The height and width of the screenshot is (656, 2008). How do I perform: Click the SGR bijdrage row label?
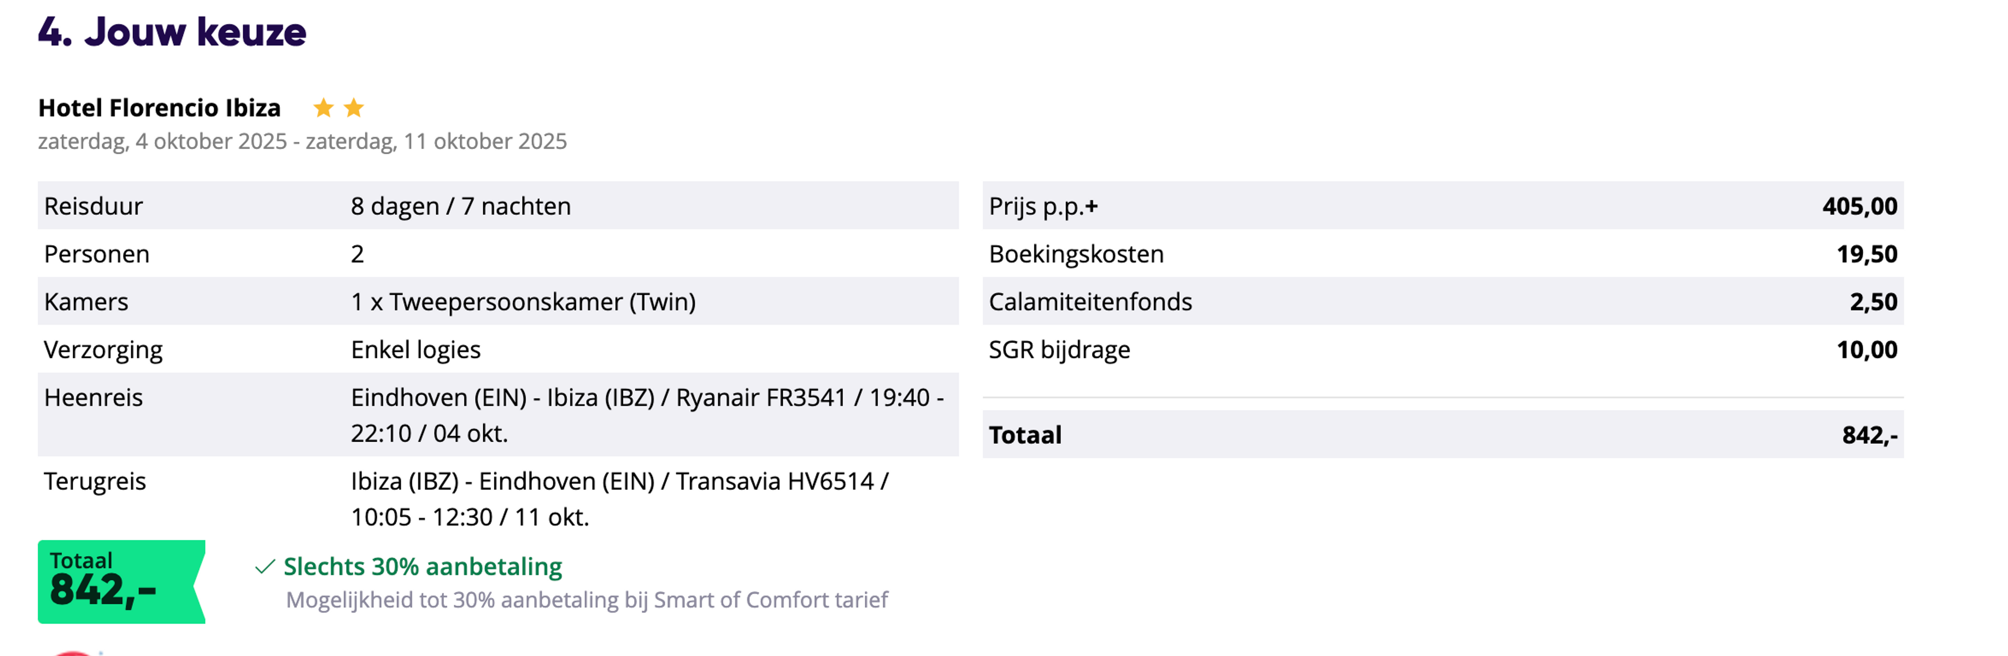tap(1059, 350)
